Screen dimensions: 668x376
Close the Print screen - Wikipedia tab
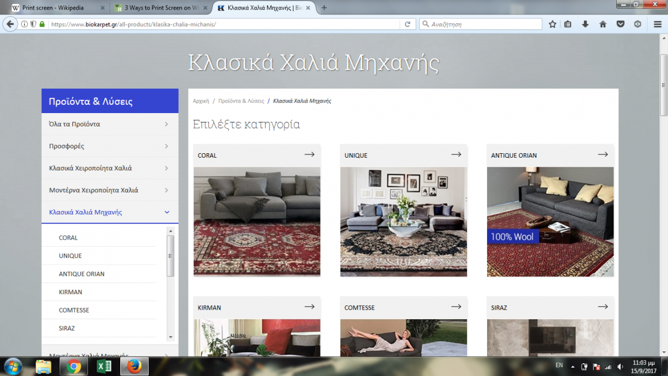(x=102, y=8)
